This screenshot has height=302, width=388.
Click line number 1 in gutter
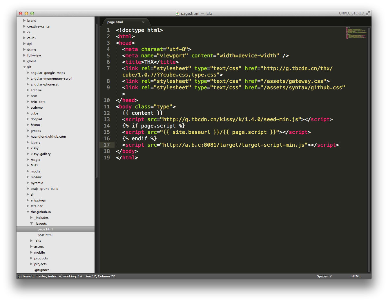pos(108,30)
